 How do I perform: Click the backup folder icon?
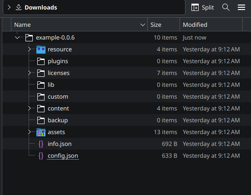tap(41, 120)
